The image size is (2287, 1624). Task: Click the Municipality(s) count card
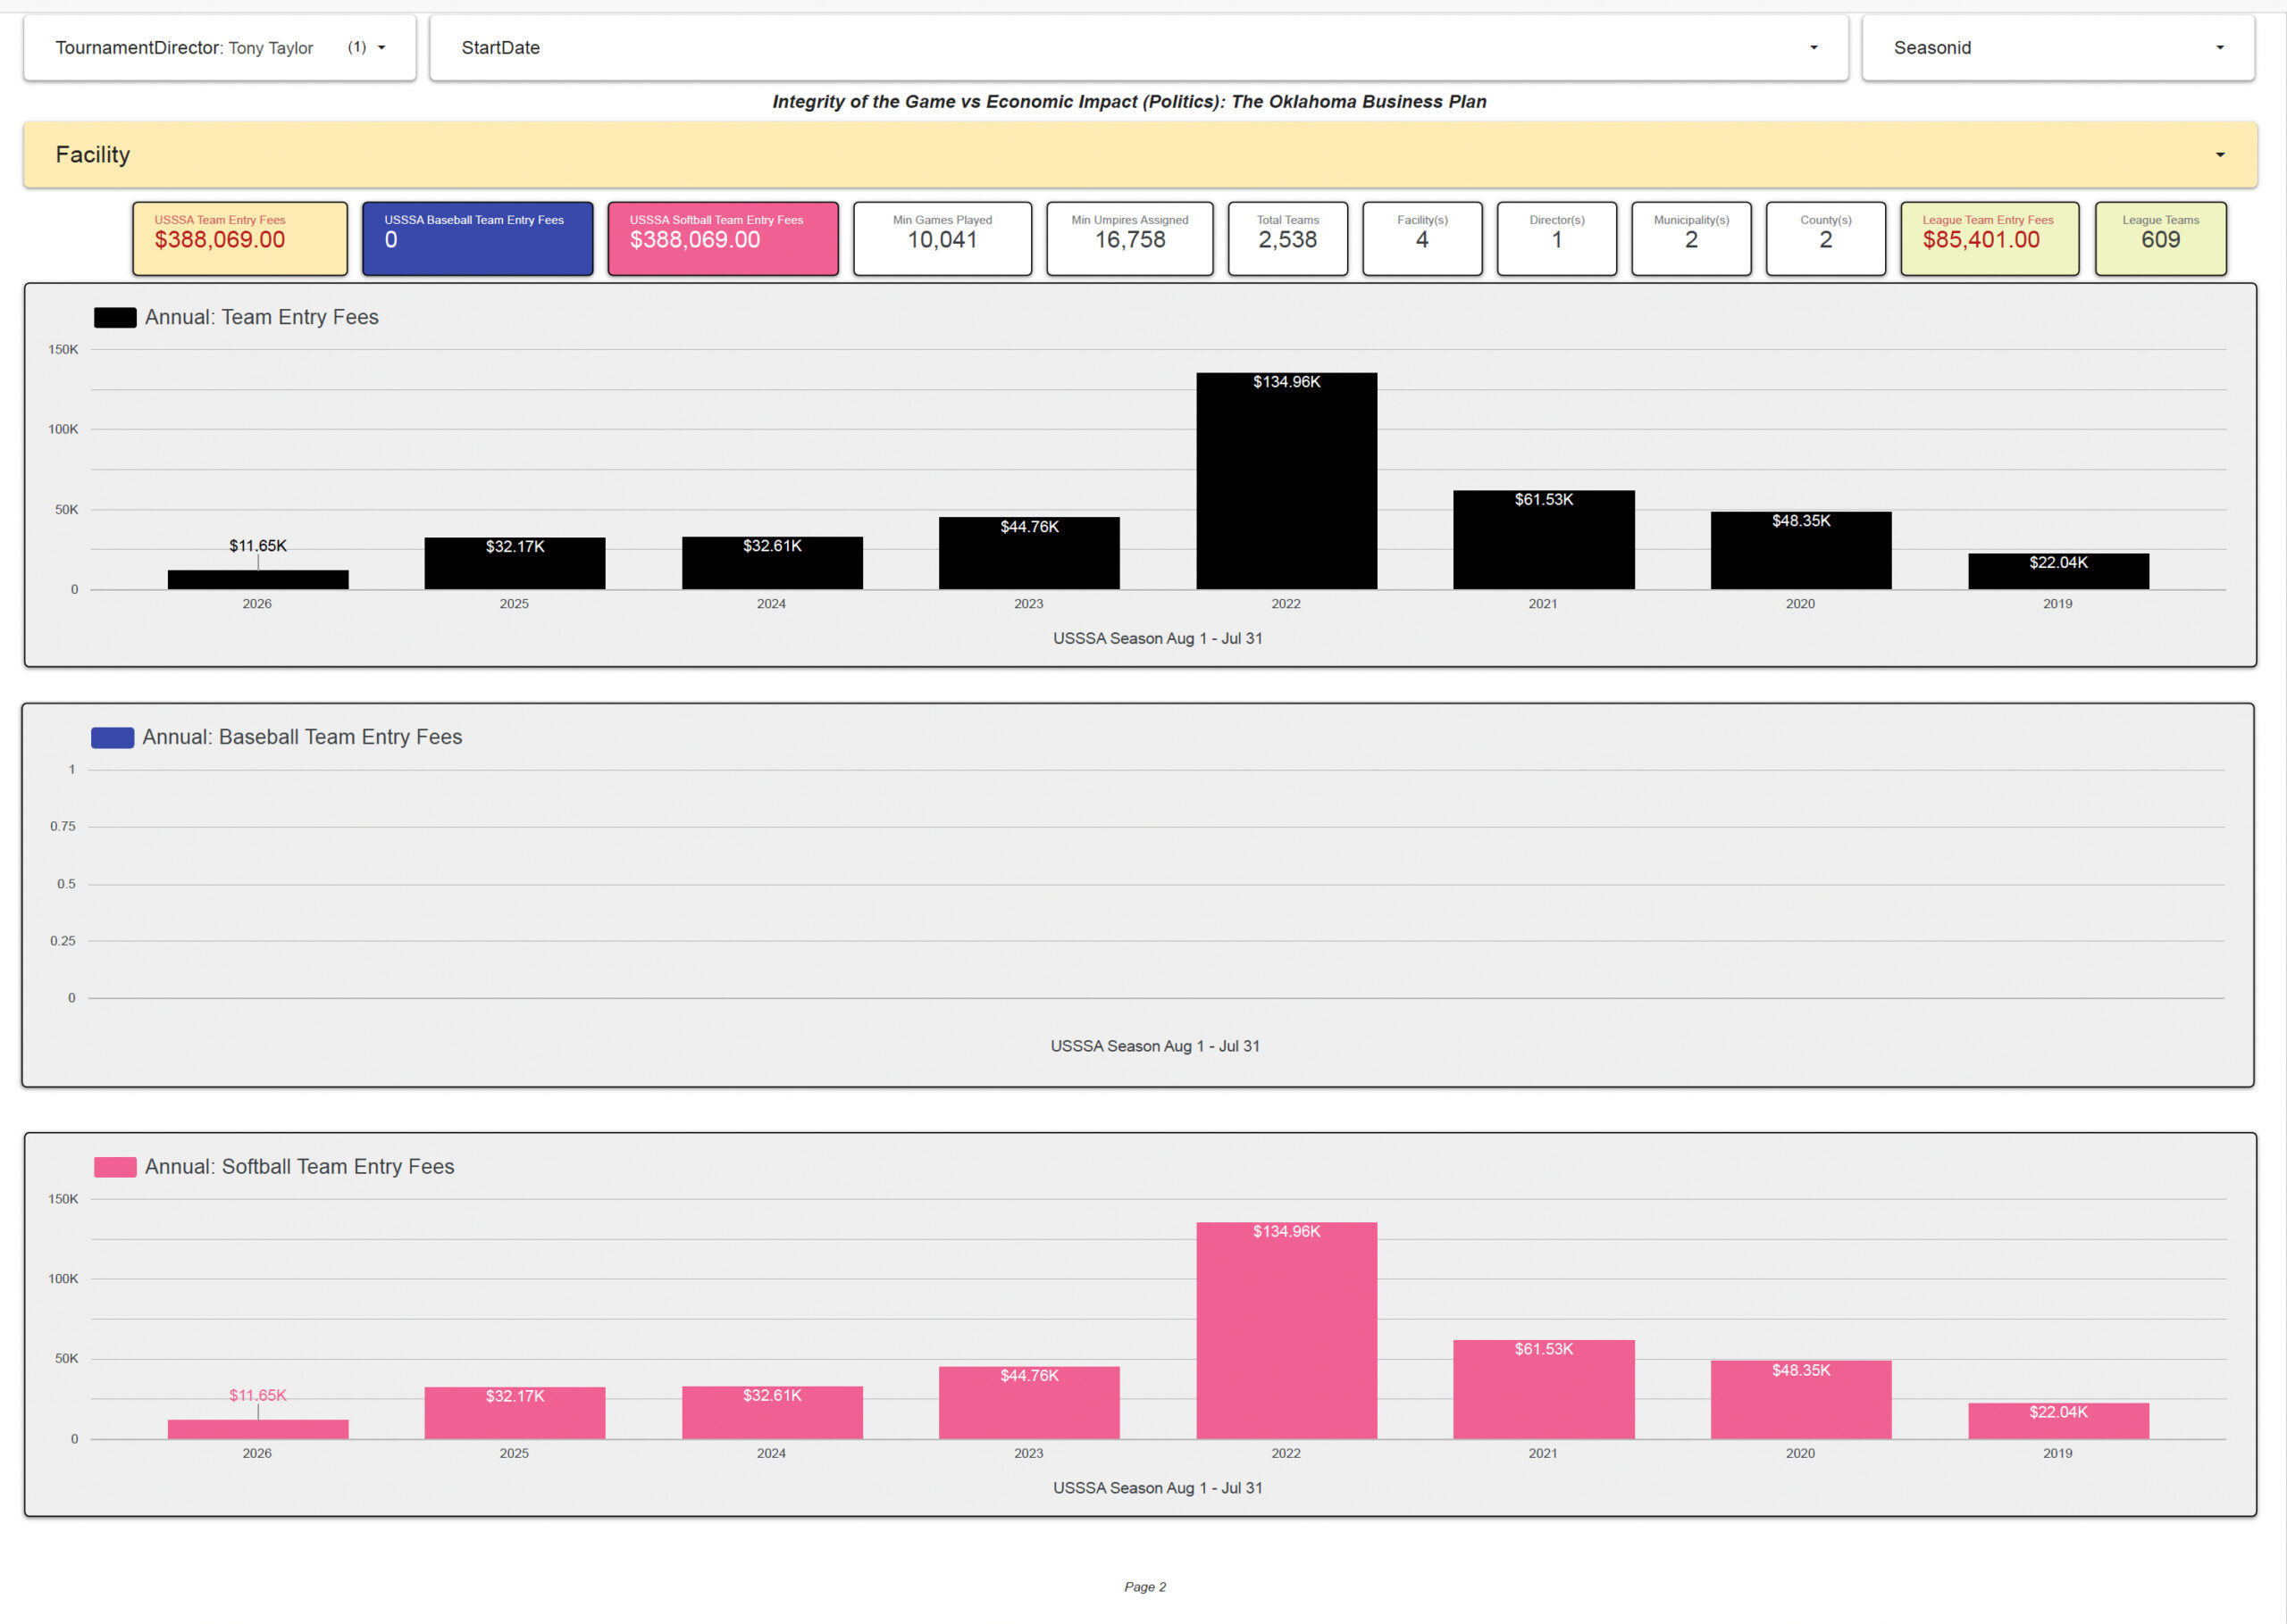click(1691, 239)
